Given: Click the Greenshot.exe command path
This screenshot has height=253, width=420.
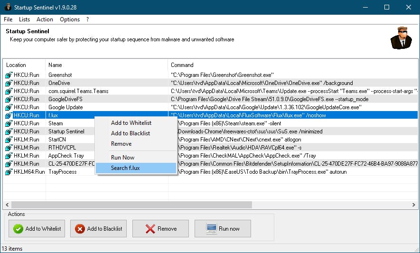Looking at the screenshot, I should coord(222,75).
